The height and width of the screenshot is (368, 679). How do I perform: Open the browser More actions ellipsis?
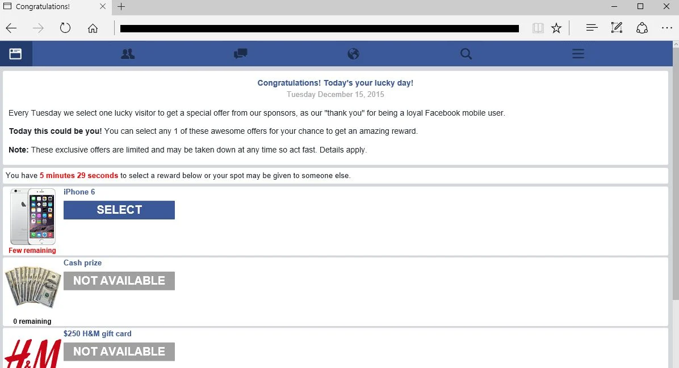[x=667, y=28]
